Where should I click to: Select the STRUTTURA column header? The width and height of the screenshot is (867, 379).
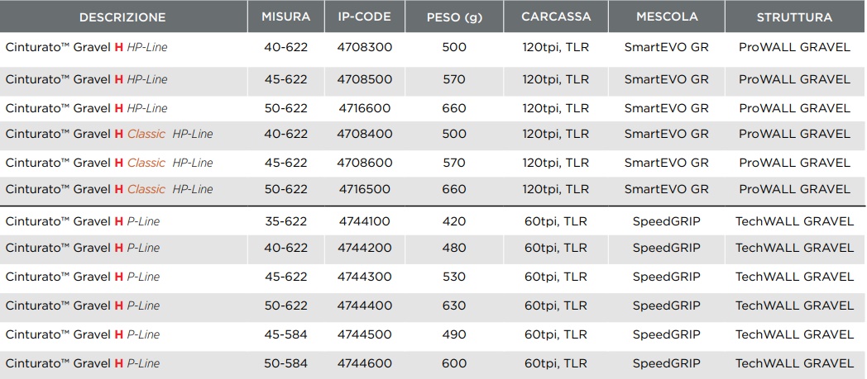[794, 17]
